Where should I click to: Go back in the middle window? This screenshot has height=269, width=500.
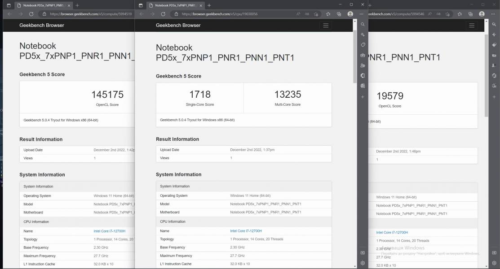(142, 14)
